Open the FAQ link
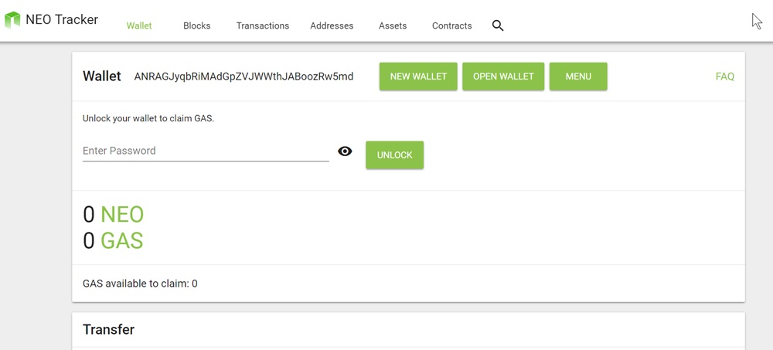 [724, 76]
